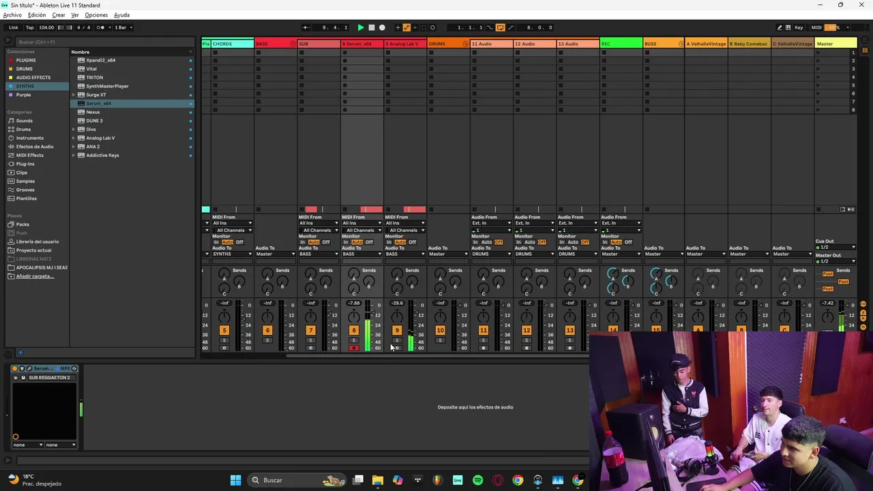Disarm the red record arm on track 8
Viewport: 873px width, 491px height.
coord(353,348)
